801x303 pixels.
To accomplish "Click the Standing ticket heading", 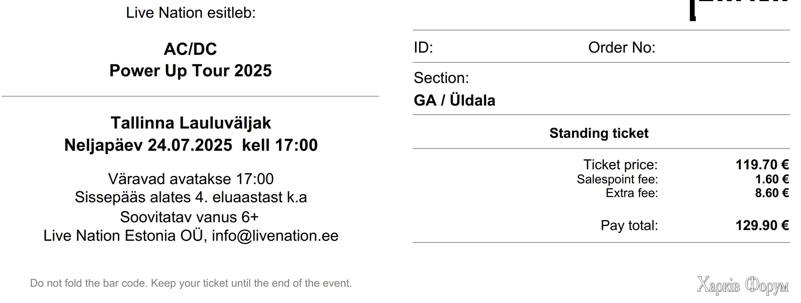I will [599, 133].
